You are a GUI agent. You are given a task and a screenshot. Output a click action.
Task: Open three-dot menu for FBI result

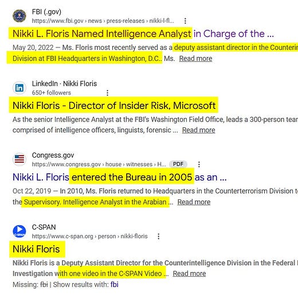coord(185,21)
